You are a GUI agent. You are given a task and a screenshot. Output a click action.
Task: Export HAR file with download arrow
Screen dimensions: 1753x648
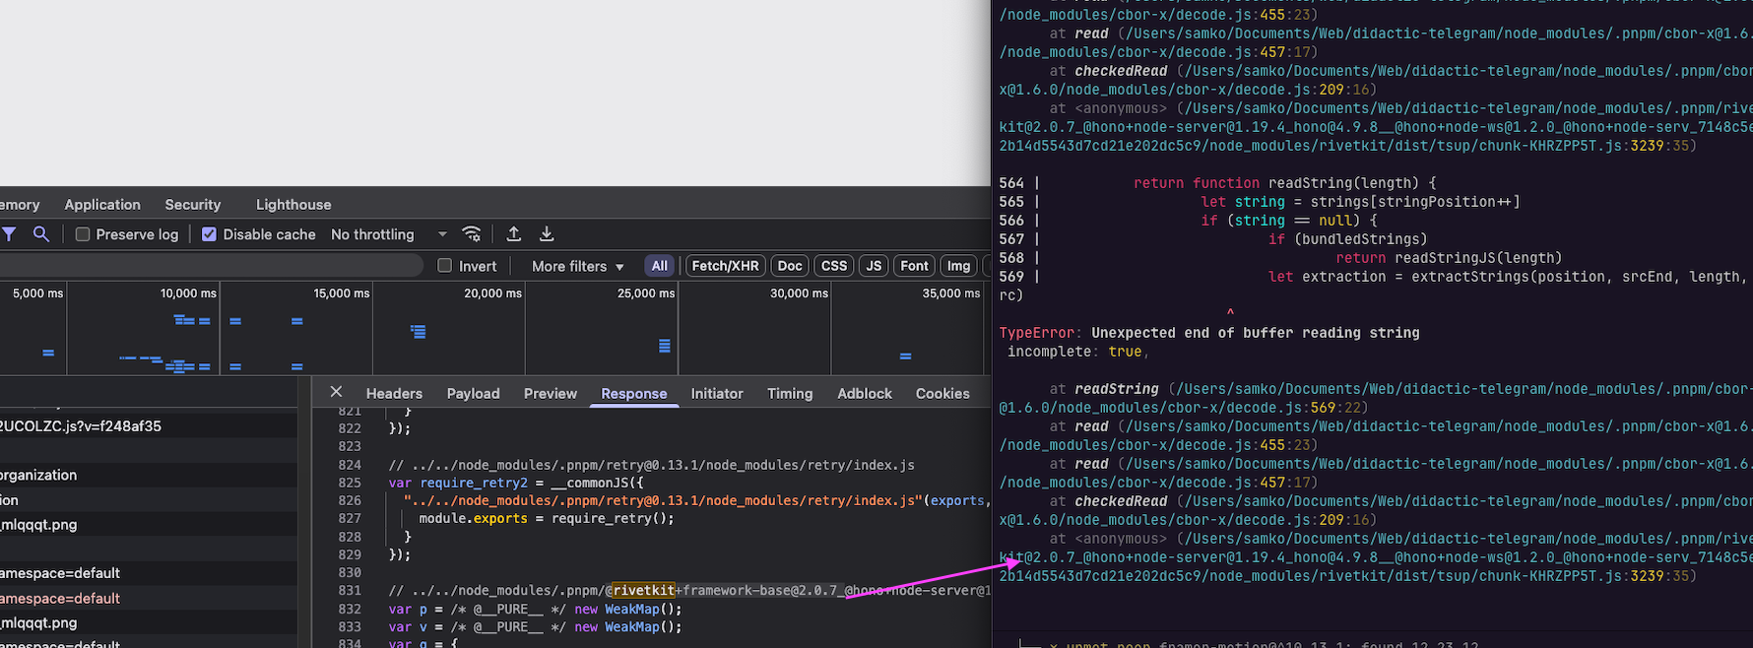(547, 234)
